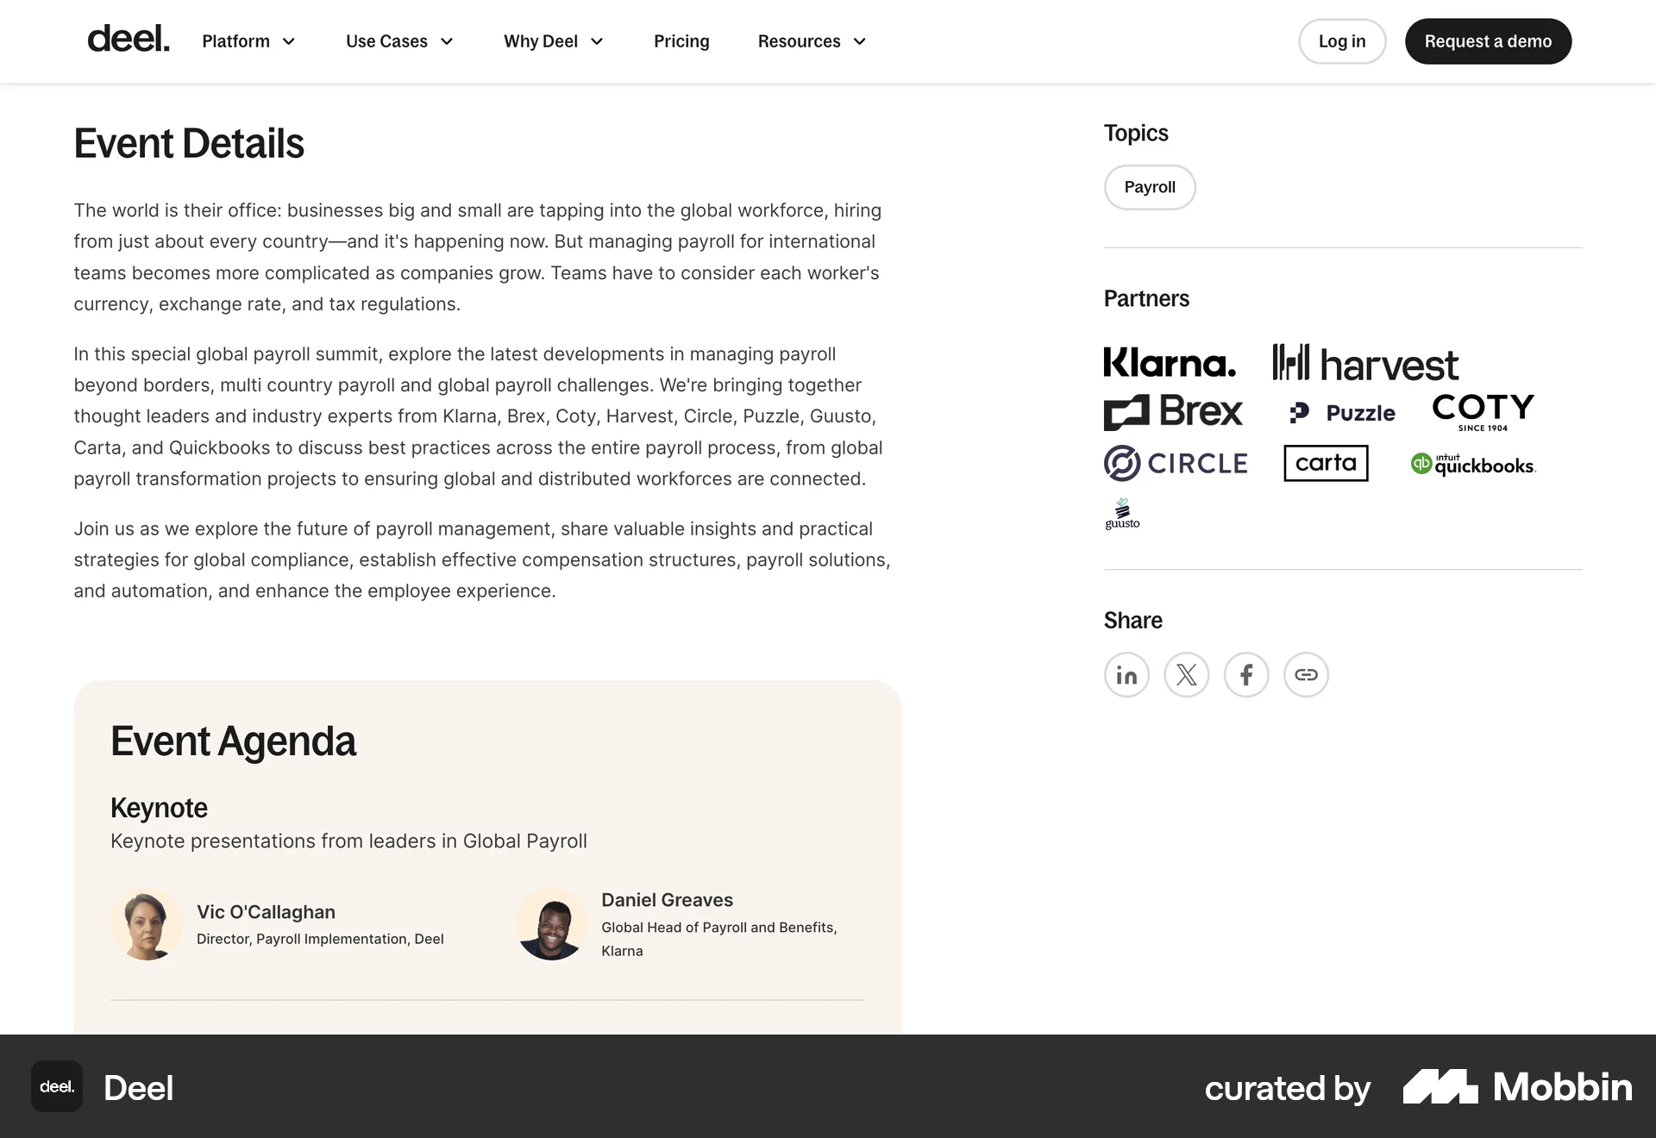The height and width of the screenshot is (1138, 1656).
Task: Click the Deel logo in header
Action: [129, 41]
